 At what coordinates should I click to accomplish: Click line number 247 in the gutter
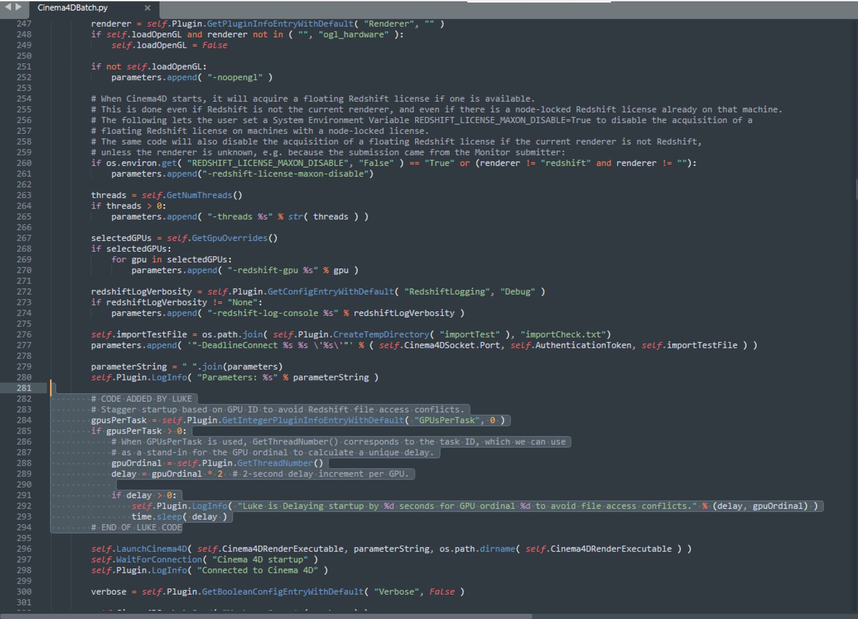24,24
